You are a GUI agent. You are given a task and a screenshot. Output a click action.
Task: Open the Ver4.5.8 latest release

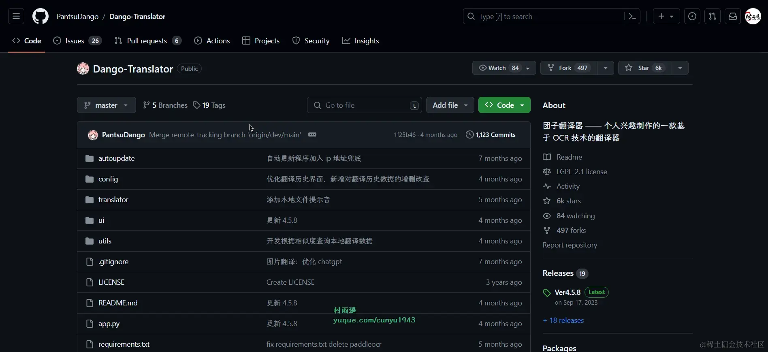click(567, 292)
